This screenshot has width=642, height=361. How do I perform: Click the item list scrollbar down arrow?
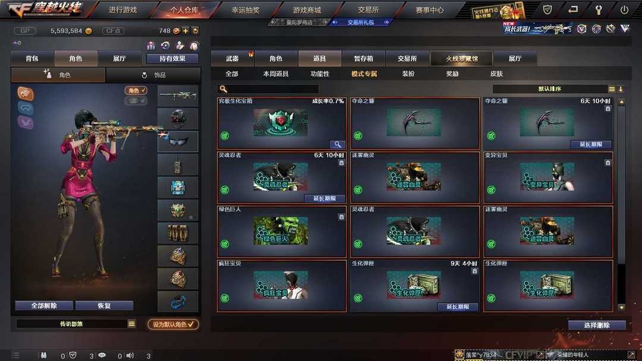pyautogui.click(x=622, y=307)
